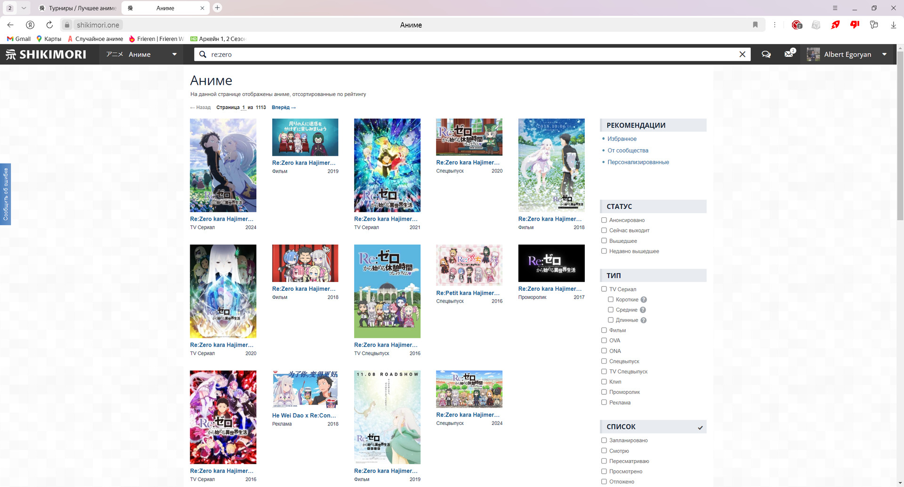Click the browser reload page icon
This screenshot has width=904, height=487.
click(x=49, y=25)
